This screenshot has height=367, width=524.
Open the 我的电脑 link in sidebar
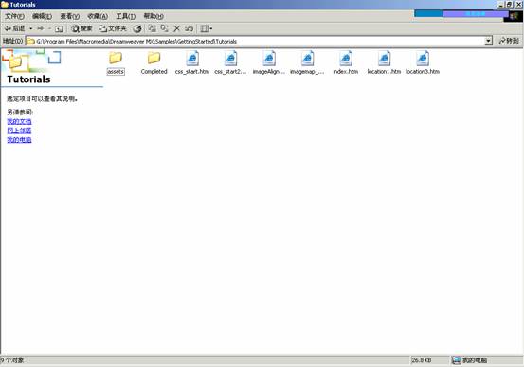point(19,139)
